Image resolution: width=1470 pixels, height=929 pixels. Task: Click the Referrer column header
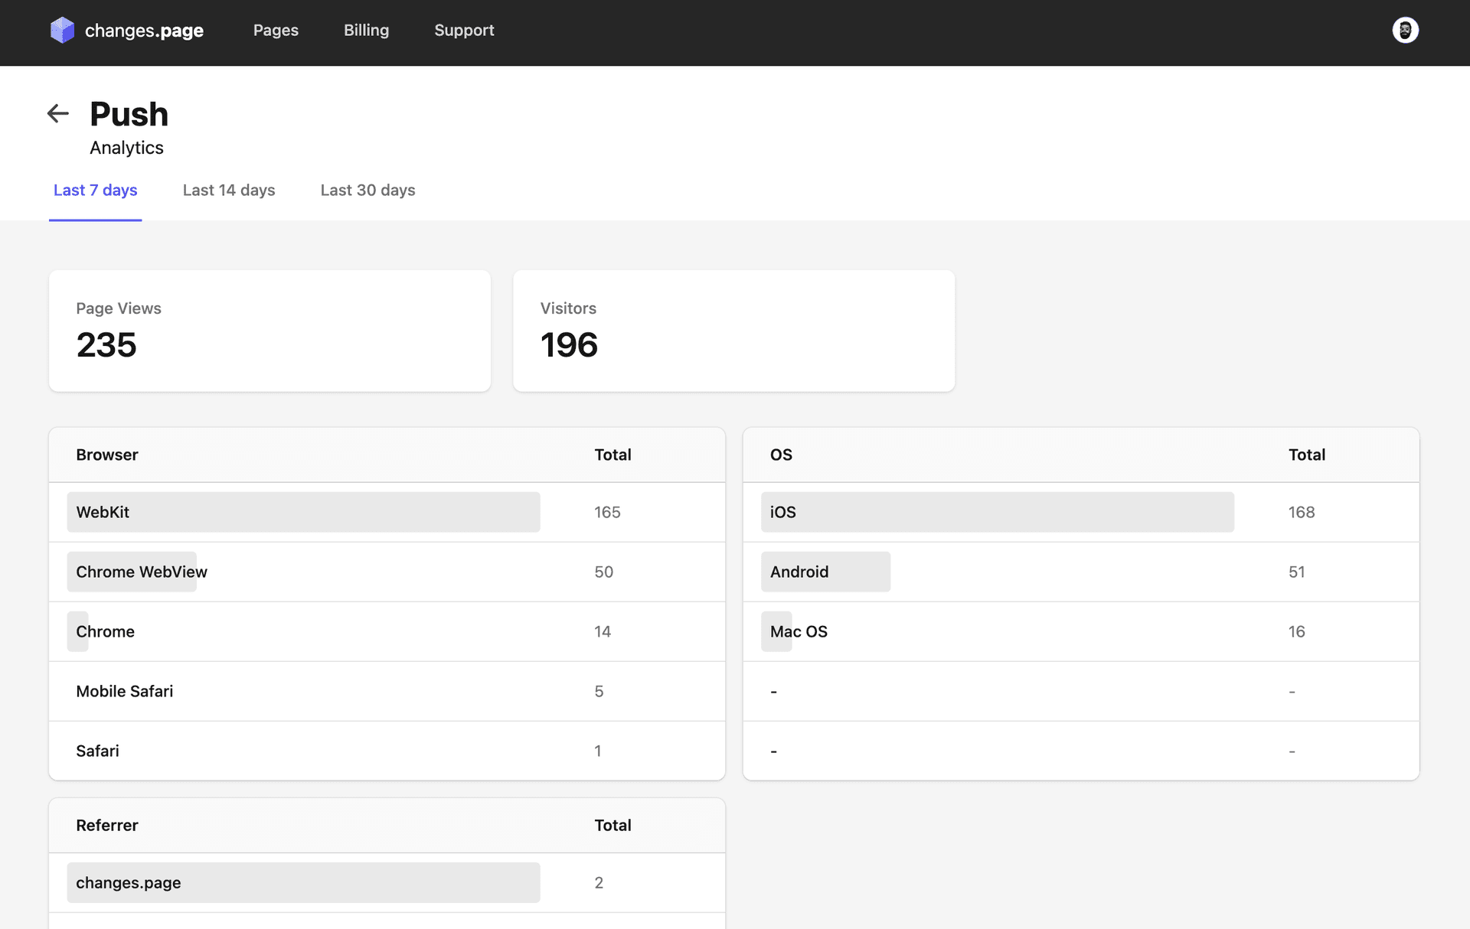[107, 825]
